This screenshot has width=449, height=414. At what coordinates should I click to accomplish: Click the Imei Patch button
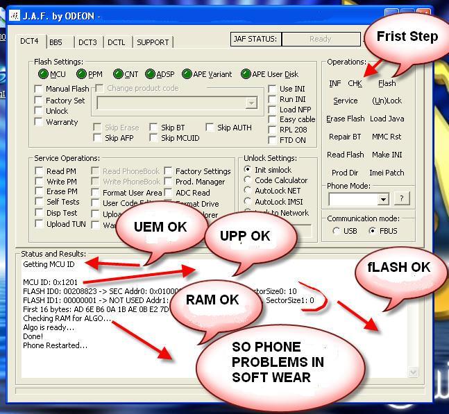pyautogui.click(x=387, y=173)
